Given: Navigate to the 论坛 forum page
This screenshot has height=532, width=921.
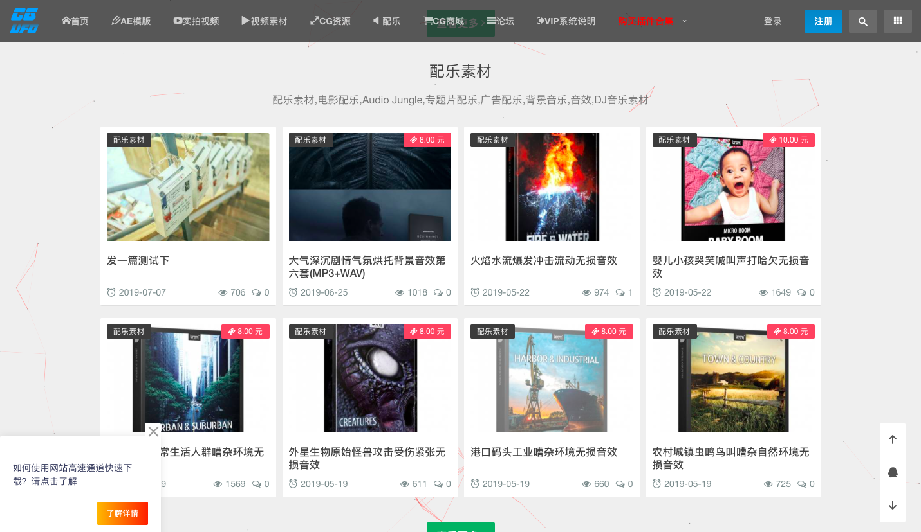Looking at the screenshot, I should pyautogui.click(x=500, y=21).
